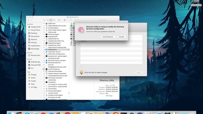Select Documents in Finder sidebar
Image resolution: width=203 pixels, height=114 pixels.
point(34,36)
